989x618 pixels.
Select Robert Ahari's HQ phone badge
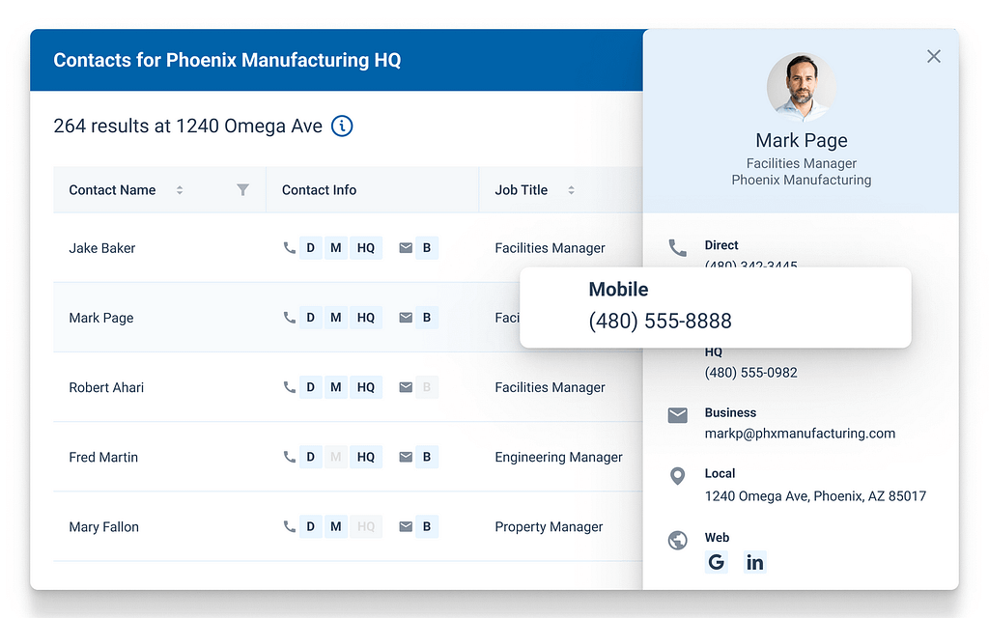(x=365, y=387)
